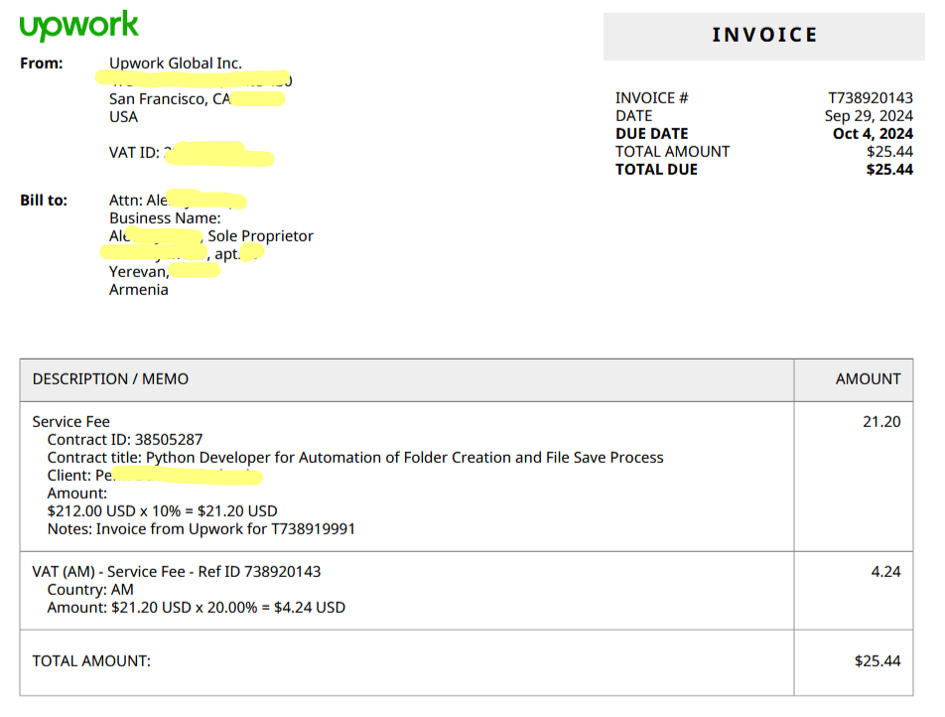Click VAT (AM) - Service Fee row title

coord(177,572)
